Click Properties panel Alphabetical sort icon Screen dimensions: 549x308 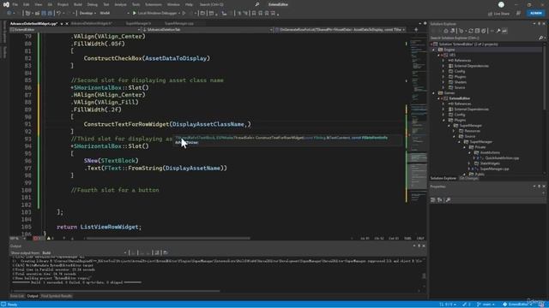coord(440,199)
